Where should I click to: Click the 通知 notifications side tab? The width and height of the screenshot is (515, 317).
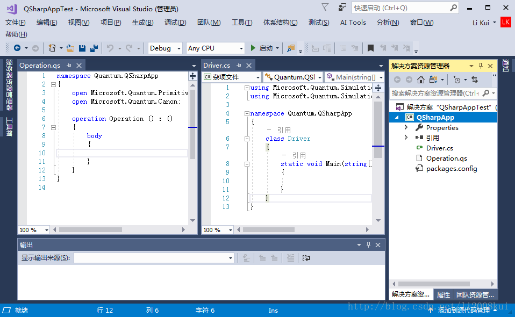(x=506, y=66)
